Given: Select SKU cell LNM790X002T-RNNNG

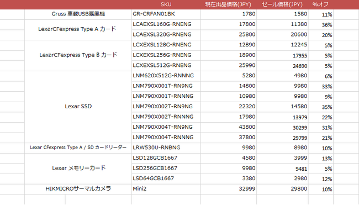Looking at the screenshot, I should point(166,117).
